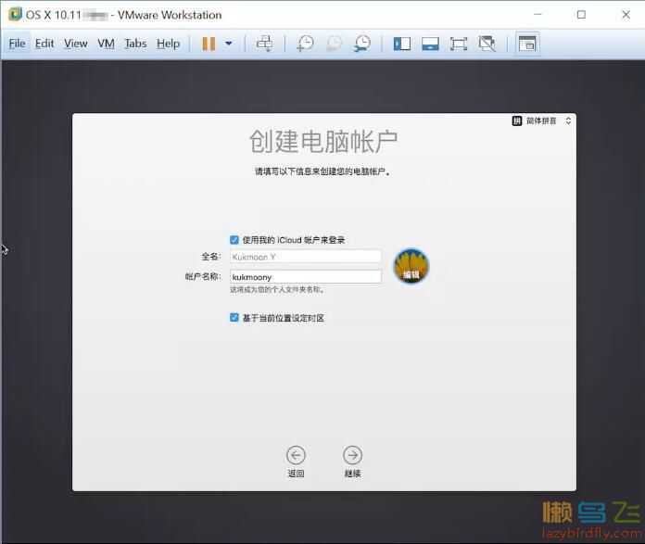
Task: Revert to the previous snapshot
Action: (334, 44)
